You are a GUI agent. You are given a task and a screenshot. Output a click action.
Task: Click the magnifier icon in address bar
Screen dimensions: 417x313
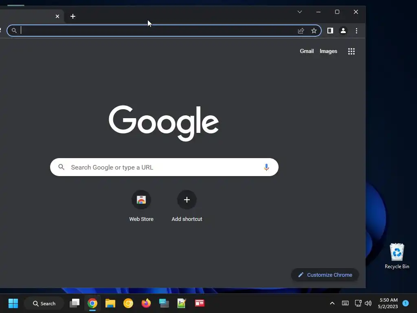click(x=14, y=31)
